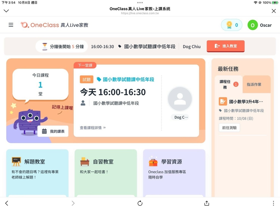Click the study desk icon
The height and width of the screenshot is (210, 280).
85,161
